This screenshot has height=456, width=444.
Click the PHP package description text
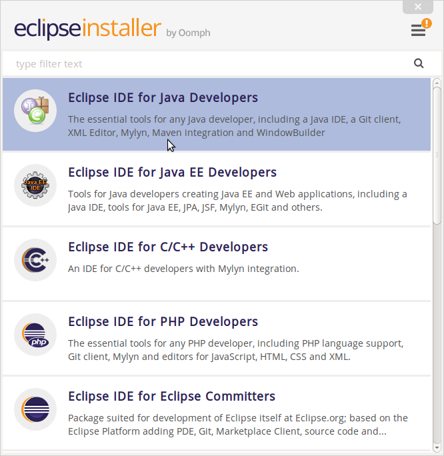click(x=236, y=350)
